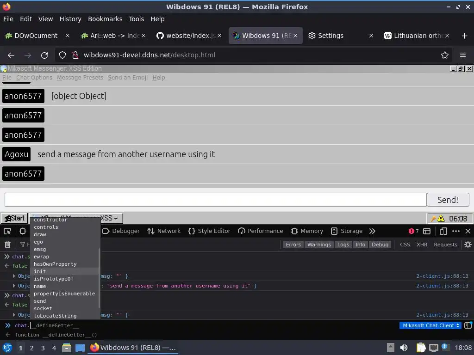474x355 pixels.
Task: Enable the XHR console filter
Action: (422, 245)
